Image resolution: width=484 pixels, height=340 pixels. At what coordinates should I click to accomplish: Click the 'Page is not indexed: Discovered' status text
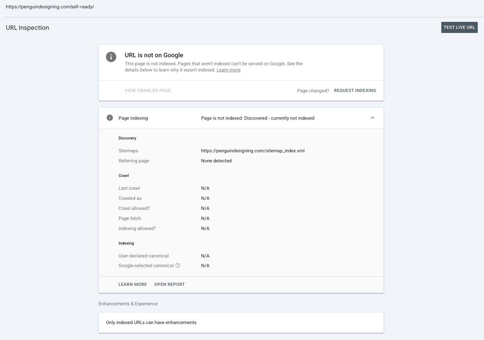(258, 118)
